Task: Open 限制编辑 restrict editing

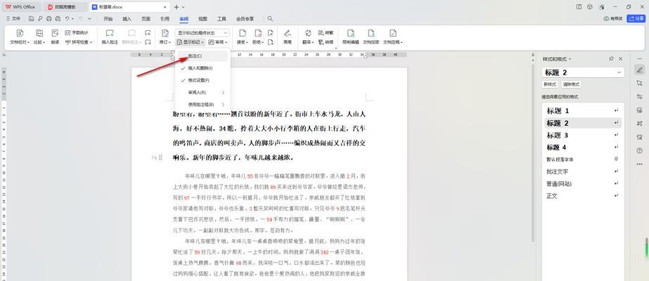Action: [x=351, y=37]
